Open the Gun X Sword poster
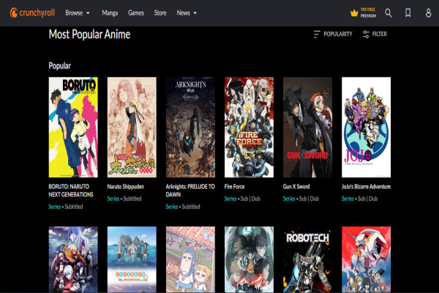This screenshot has width=439, height=293. click(308, 127)
